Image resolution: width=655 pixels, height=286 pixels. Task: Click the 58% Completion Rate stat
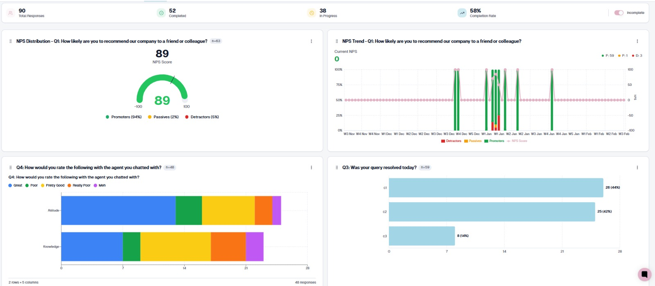483,13
